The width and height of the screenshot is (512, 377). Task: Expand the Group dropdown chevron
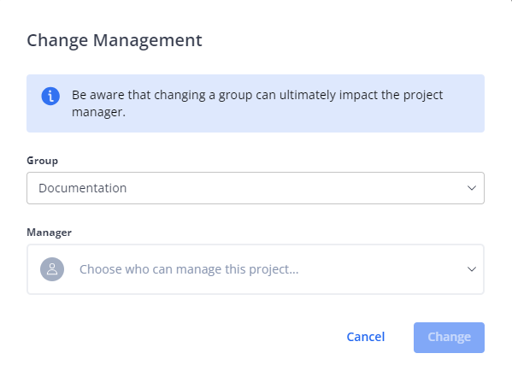click(x=472, y=188)
